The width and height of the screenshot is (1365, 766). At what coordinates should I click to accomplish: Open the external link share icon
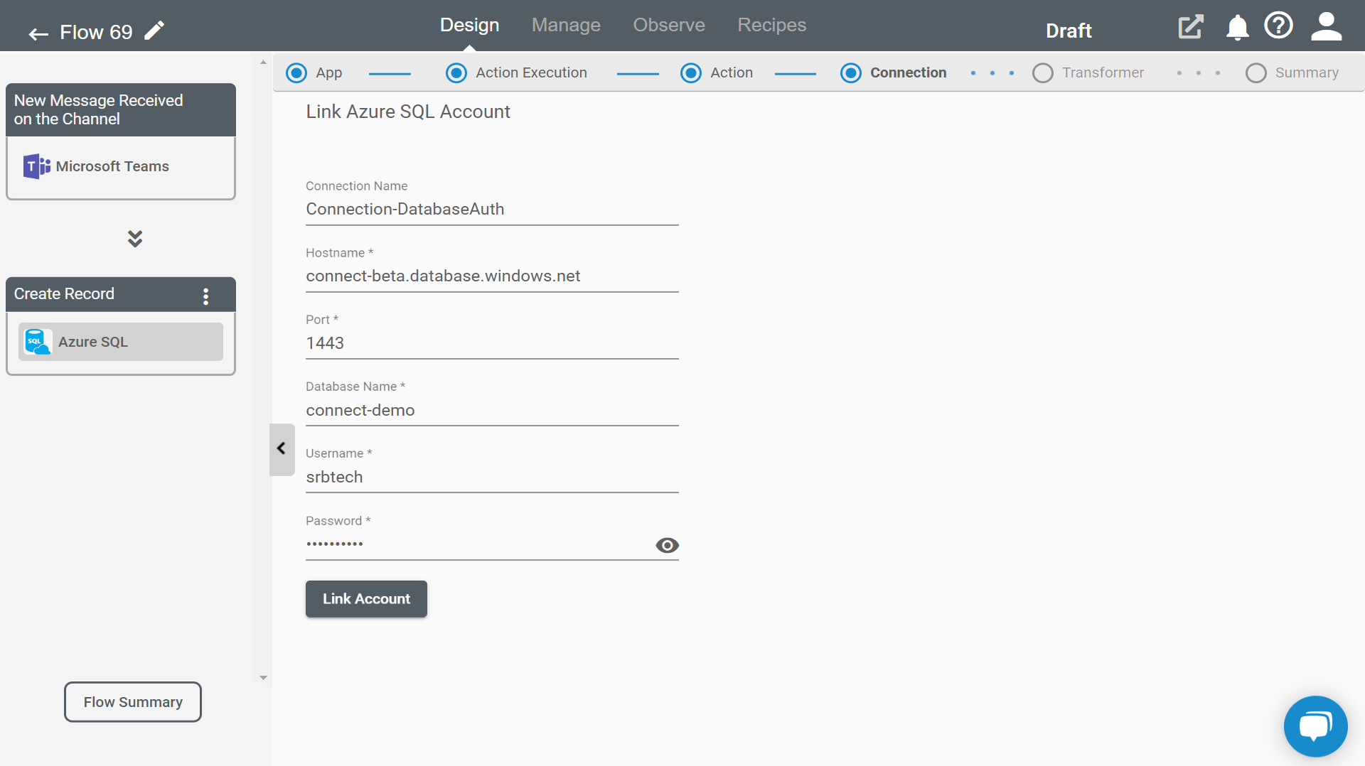coord(1191,27)
